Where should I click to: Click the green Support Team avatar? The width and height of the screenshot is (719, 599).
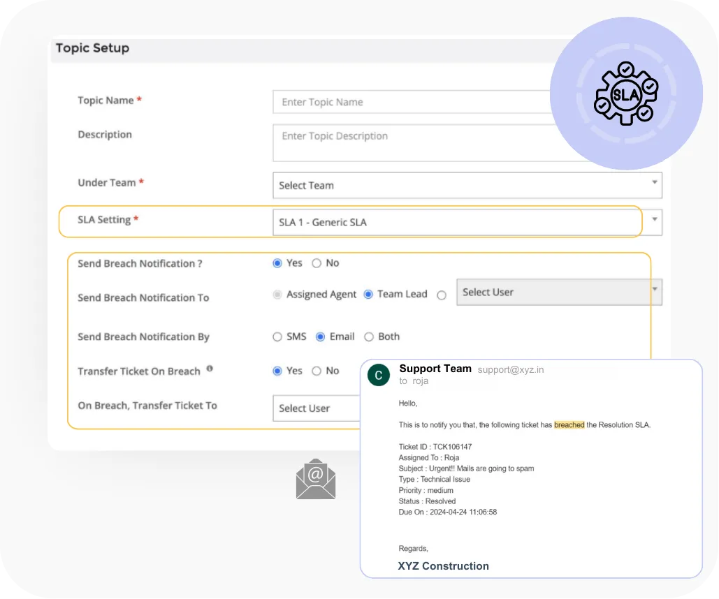click(378, 375)
